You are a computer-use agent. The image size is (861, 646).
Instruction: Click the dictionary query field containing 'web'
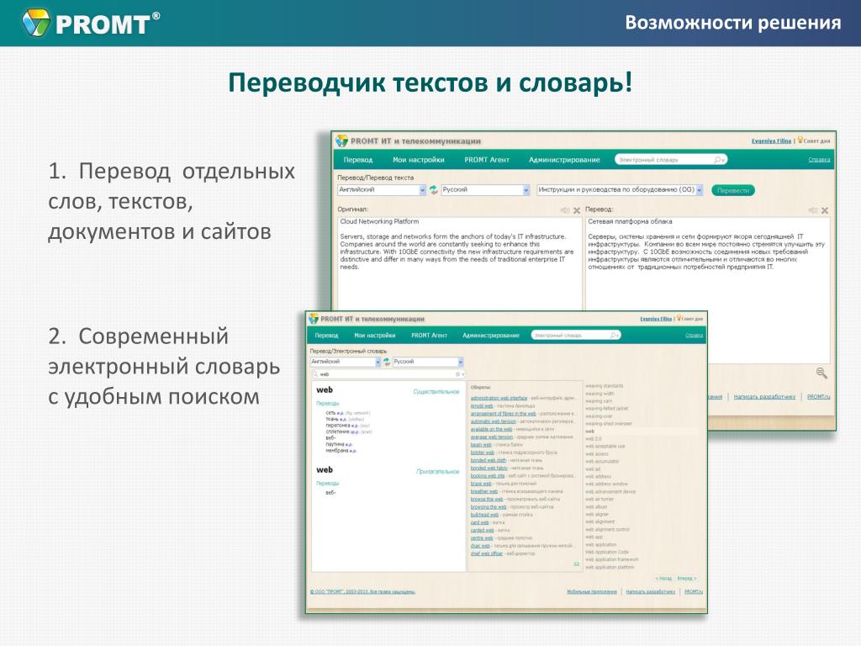pyautogui.click(x=388, y=374)
